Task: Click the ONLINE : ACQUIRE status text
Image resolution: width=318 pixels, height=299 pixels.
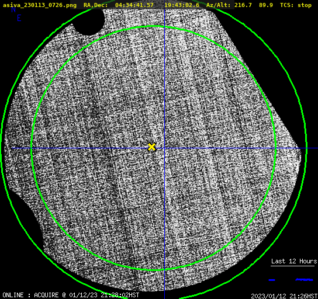Action: coord(30,295)
